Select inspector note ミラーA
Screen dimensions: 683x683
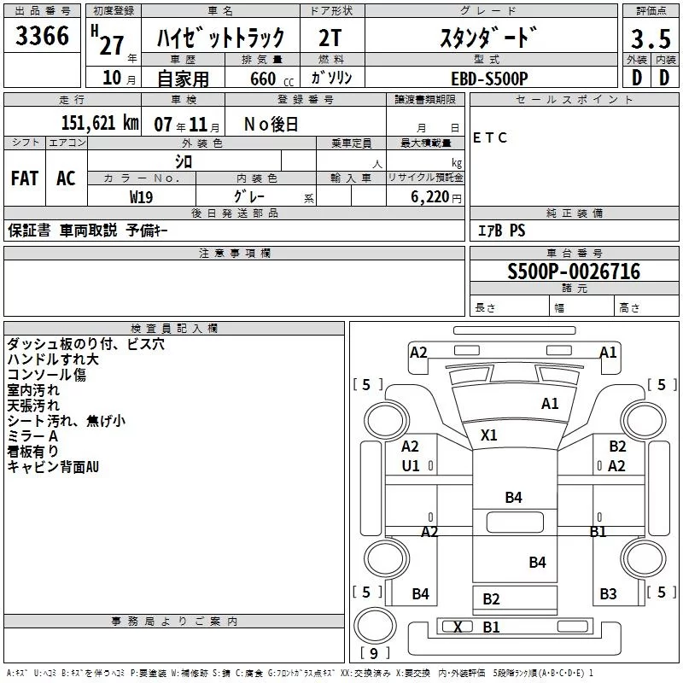pyautogui.click(x=32, y=436)
